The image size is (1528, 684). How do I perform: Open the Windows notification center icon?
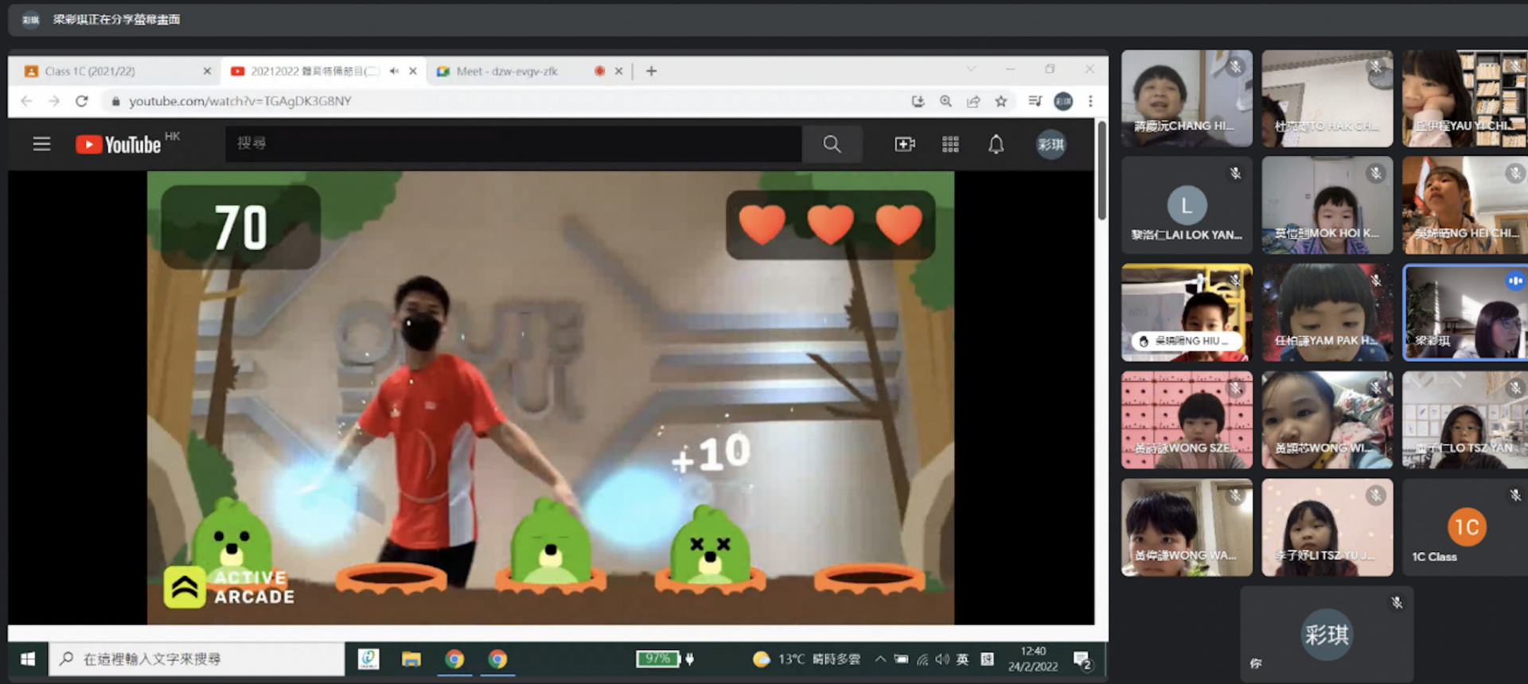click(x=1082, y=659)
